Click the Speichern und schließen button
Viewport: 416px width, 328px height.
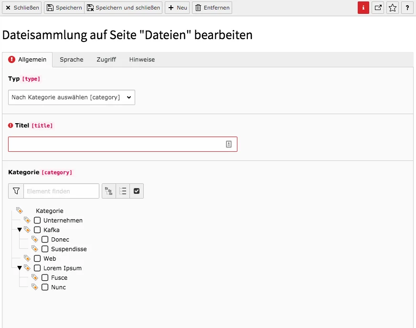click(123, 8)
